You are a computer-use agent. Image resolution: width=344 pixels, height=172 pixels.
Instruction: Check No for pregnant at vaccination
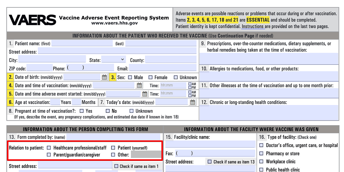pyautogui.click(x=108, y=111)
